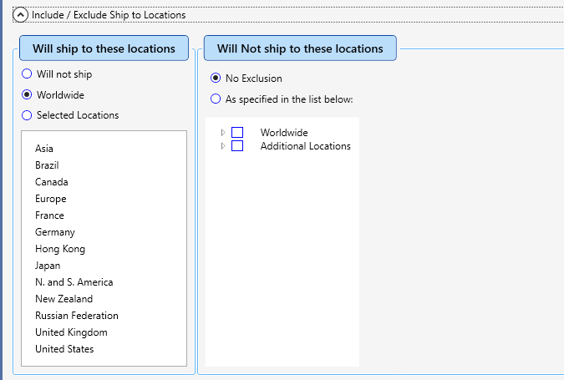Choose As specified in the list below

click(216, 99)
